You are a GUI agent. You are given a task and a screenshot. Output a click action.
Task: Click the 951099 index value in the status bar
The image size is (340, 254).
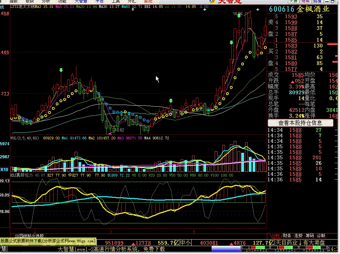click(x=114, y=243)
